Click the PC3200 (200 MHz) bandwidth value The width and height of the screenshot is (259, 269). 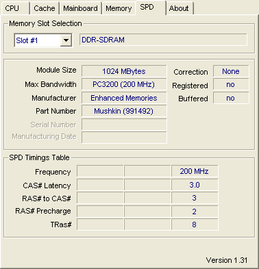(124, 84)
